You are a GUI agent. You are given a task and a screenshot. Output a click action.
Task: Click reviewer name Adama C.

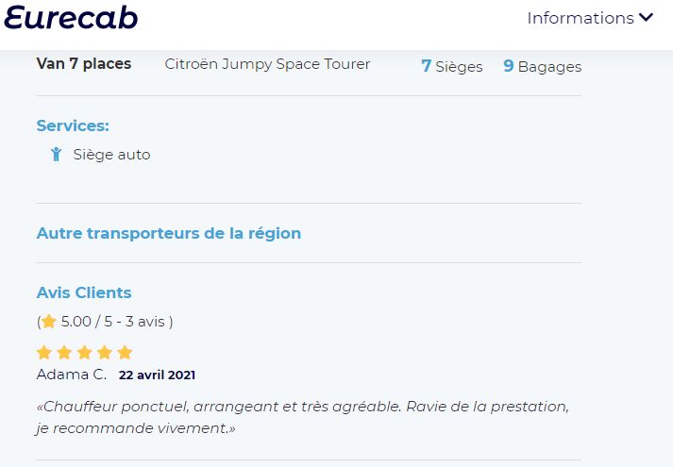(x=71, y=375)
